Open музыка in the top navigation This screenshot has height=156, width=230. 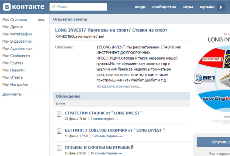[x=207, y=7]
